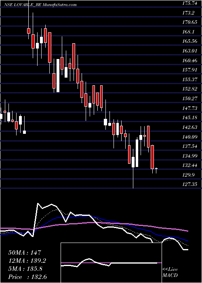Select the 134.99 price axis label
Screen dimensions: 202x283
[x=189, y=156]
